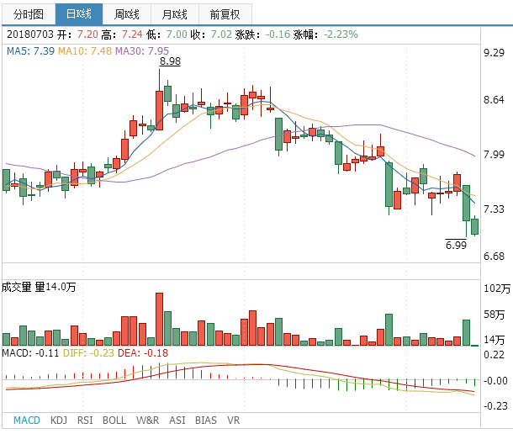Click the DEA: -0.18 value
The image size is (513, 434).
click(x=143, y=352)
